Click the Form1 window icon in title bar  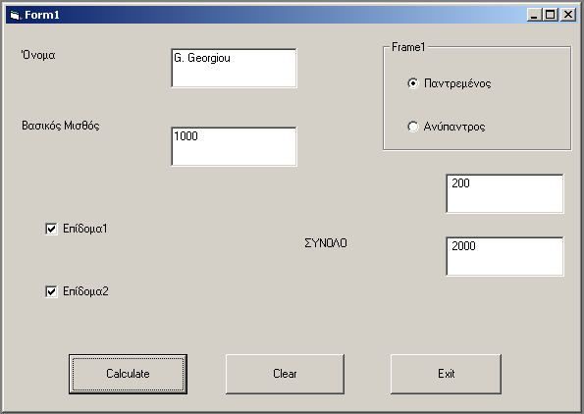(15, 15)
